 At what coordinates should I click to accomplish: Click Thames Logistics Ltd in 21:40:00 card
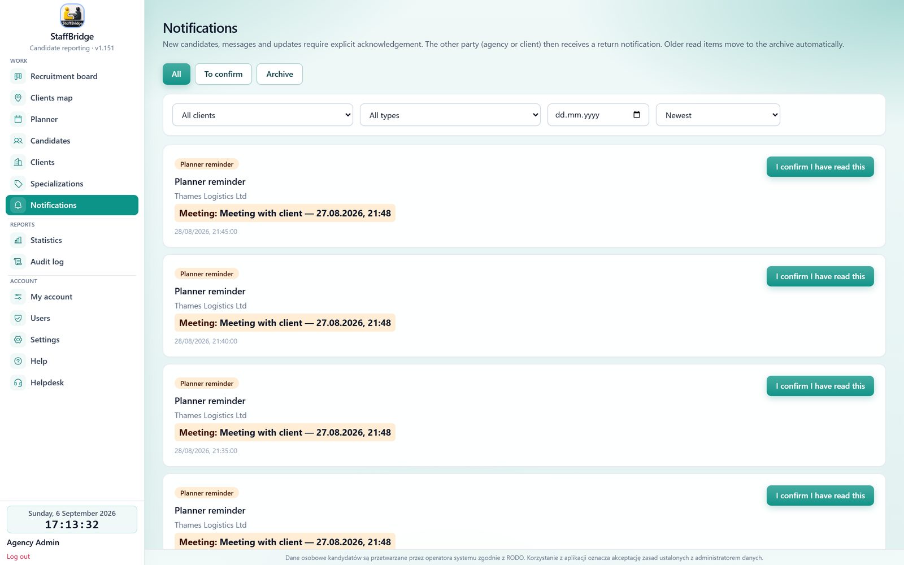tap(211, 306)
